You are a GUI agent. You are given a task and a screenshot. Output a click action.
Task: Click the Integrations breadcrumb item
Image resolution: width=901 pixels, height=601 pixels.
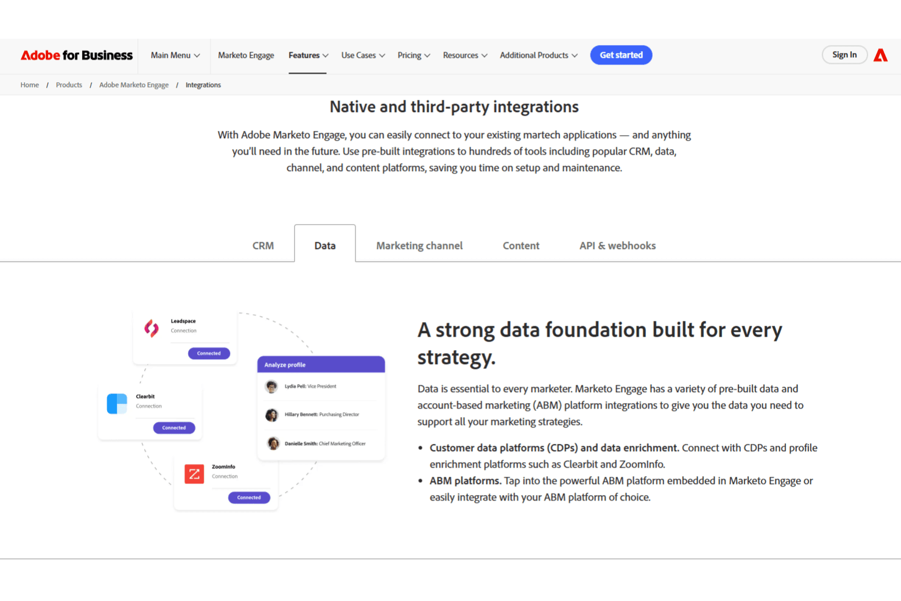click(x=203, y=85)
